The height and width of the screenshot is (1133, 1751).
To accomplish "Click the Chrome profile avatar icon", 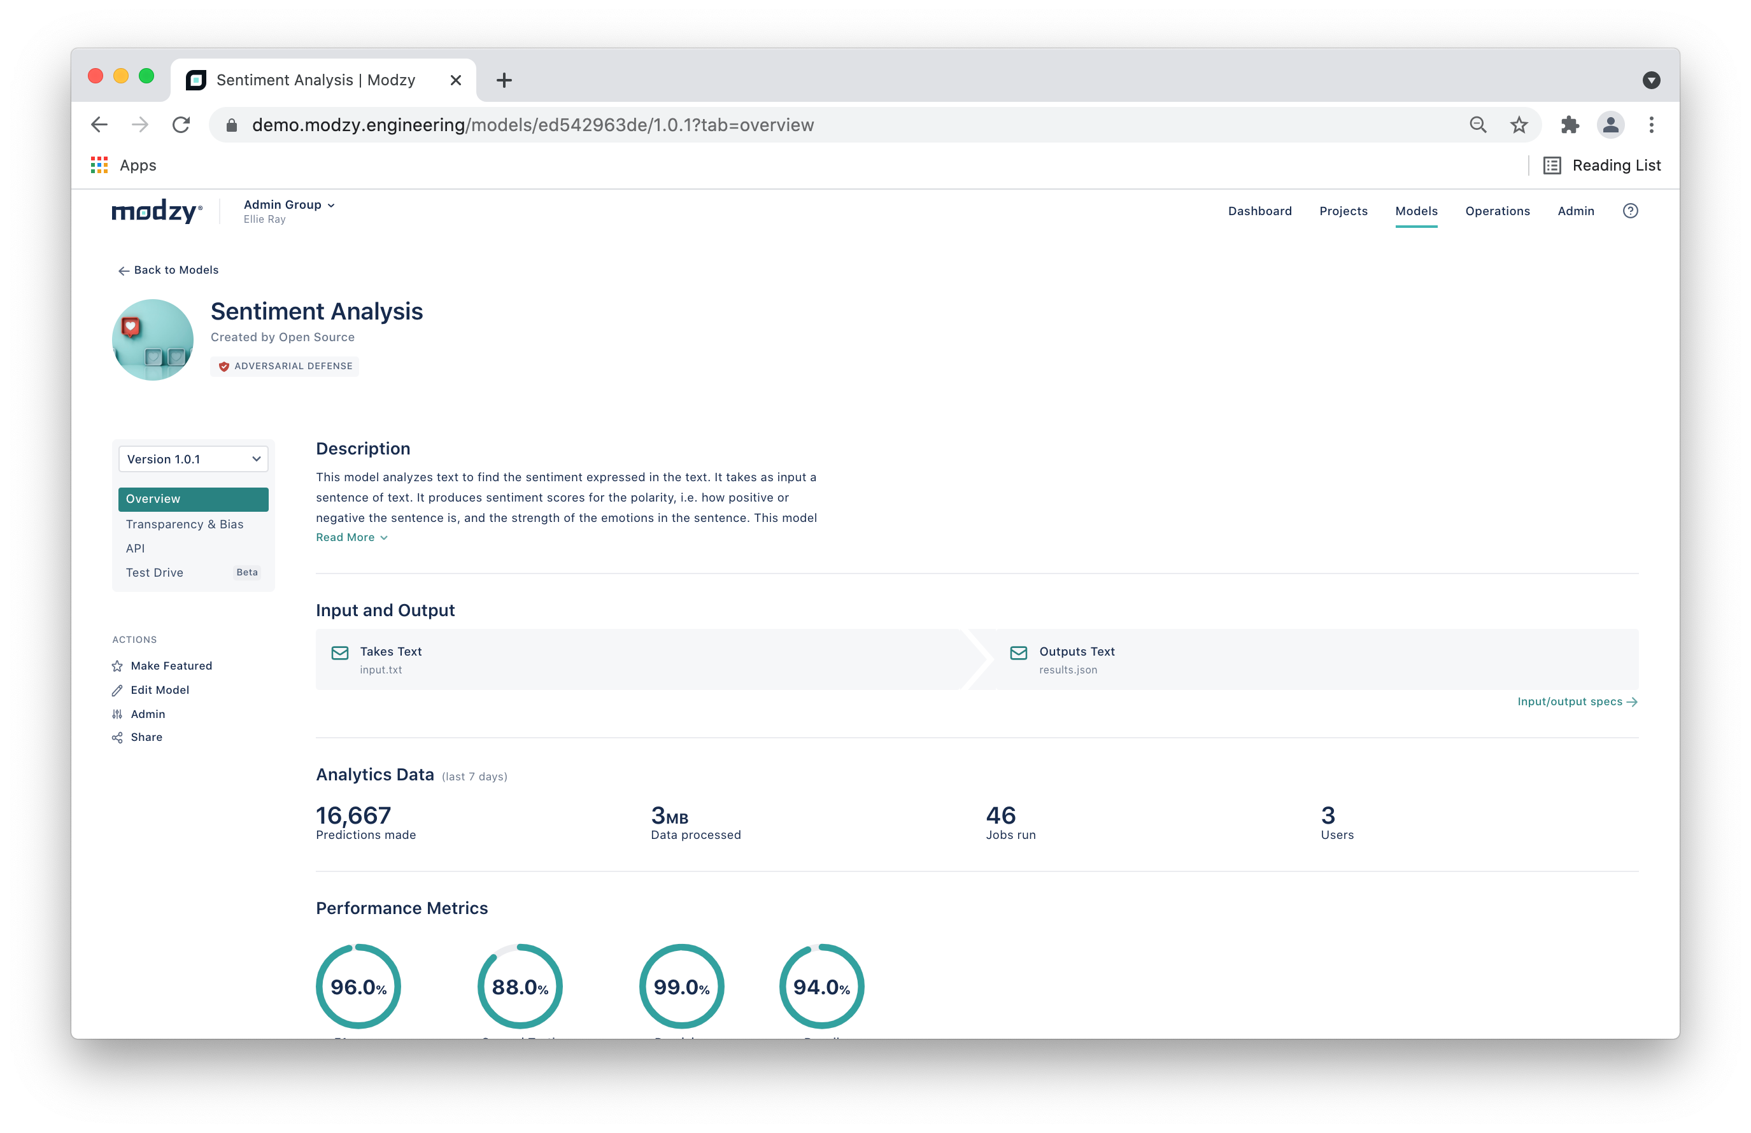I will pyautogui.click(x=1610, y=125).
